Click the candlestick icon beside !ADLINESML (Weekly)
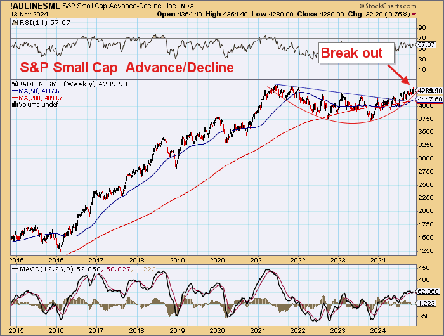The width and height of the screenshot is (444, 336). (14, 84)
